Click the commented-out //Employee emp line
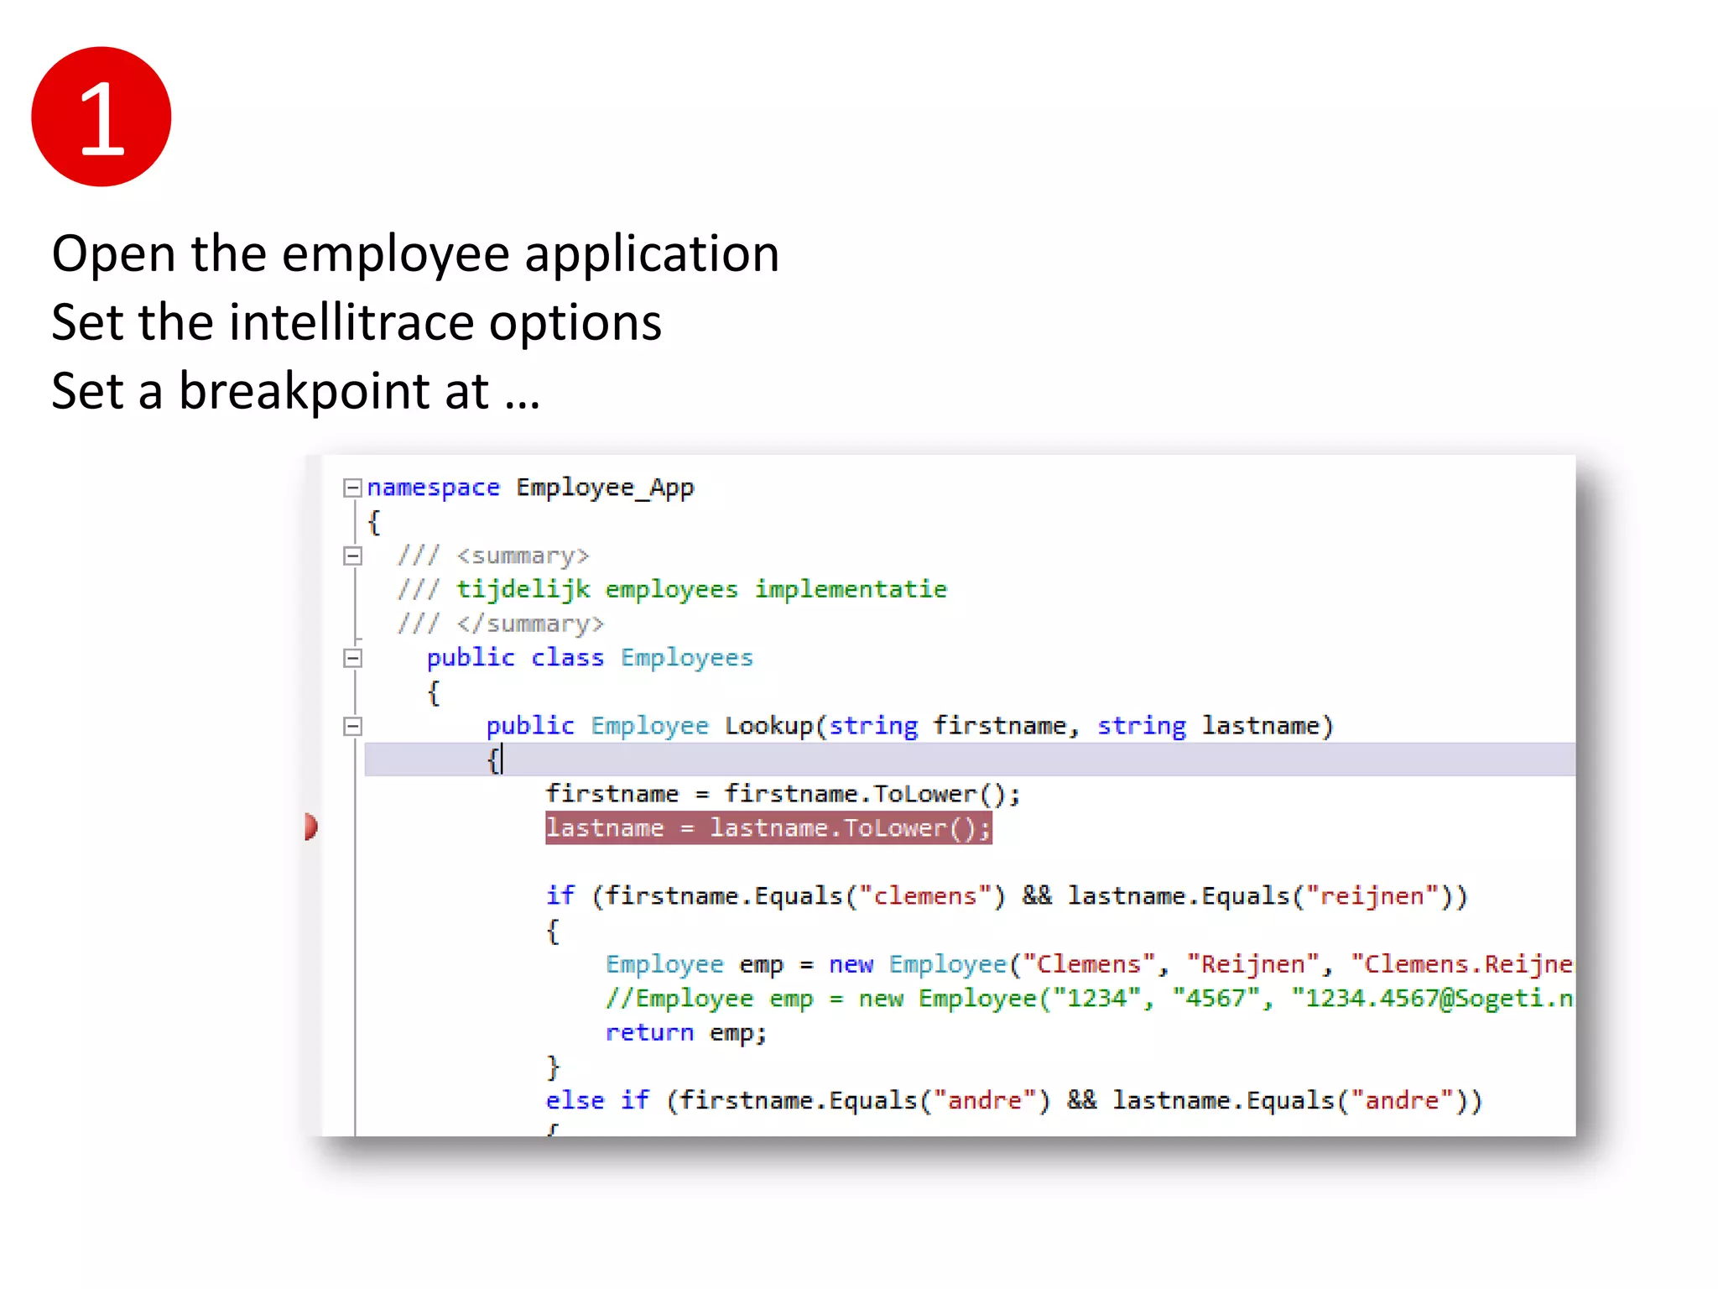The image size is (1718, 1289). click(1089, 999)
